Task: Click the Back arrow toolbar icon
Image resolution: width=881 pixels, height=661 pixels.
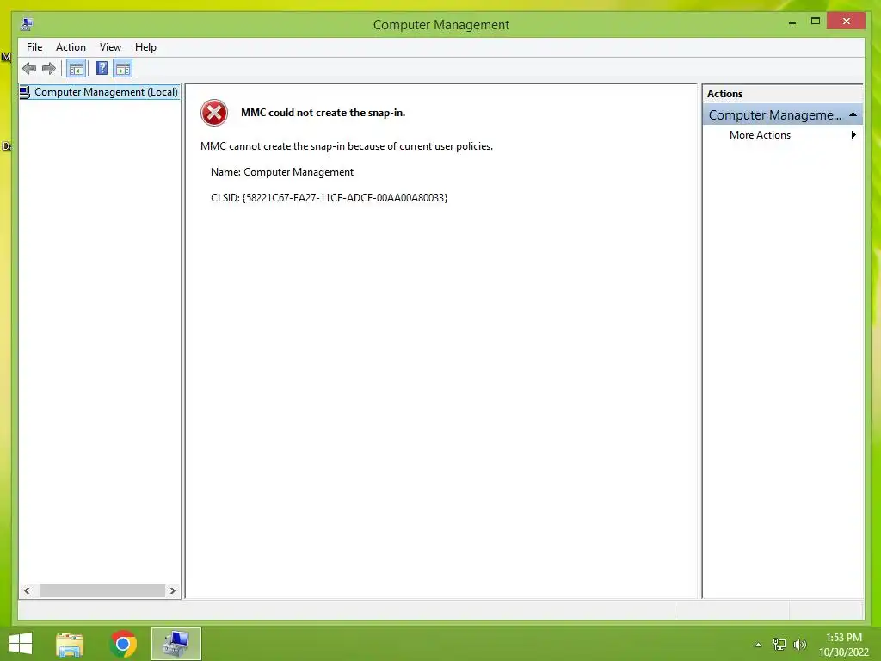Action: [29, 69]
